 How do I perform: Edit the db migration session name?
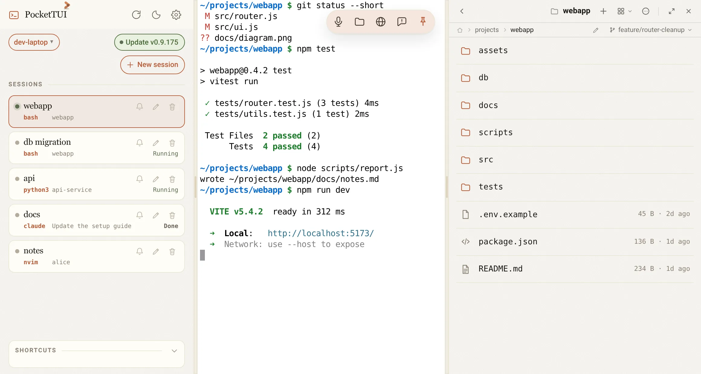(156, 143)
